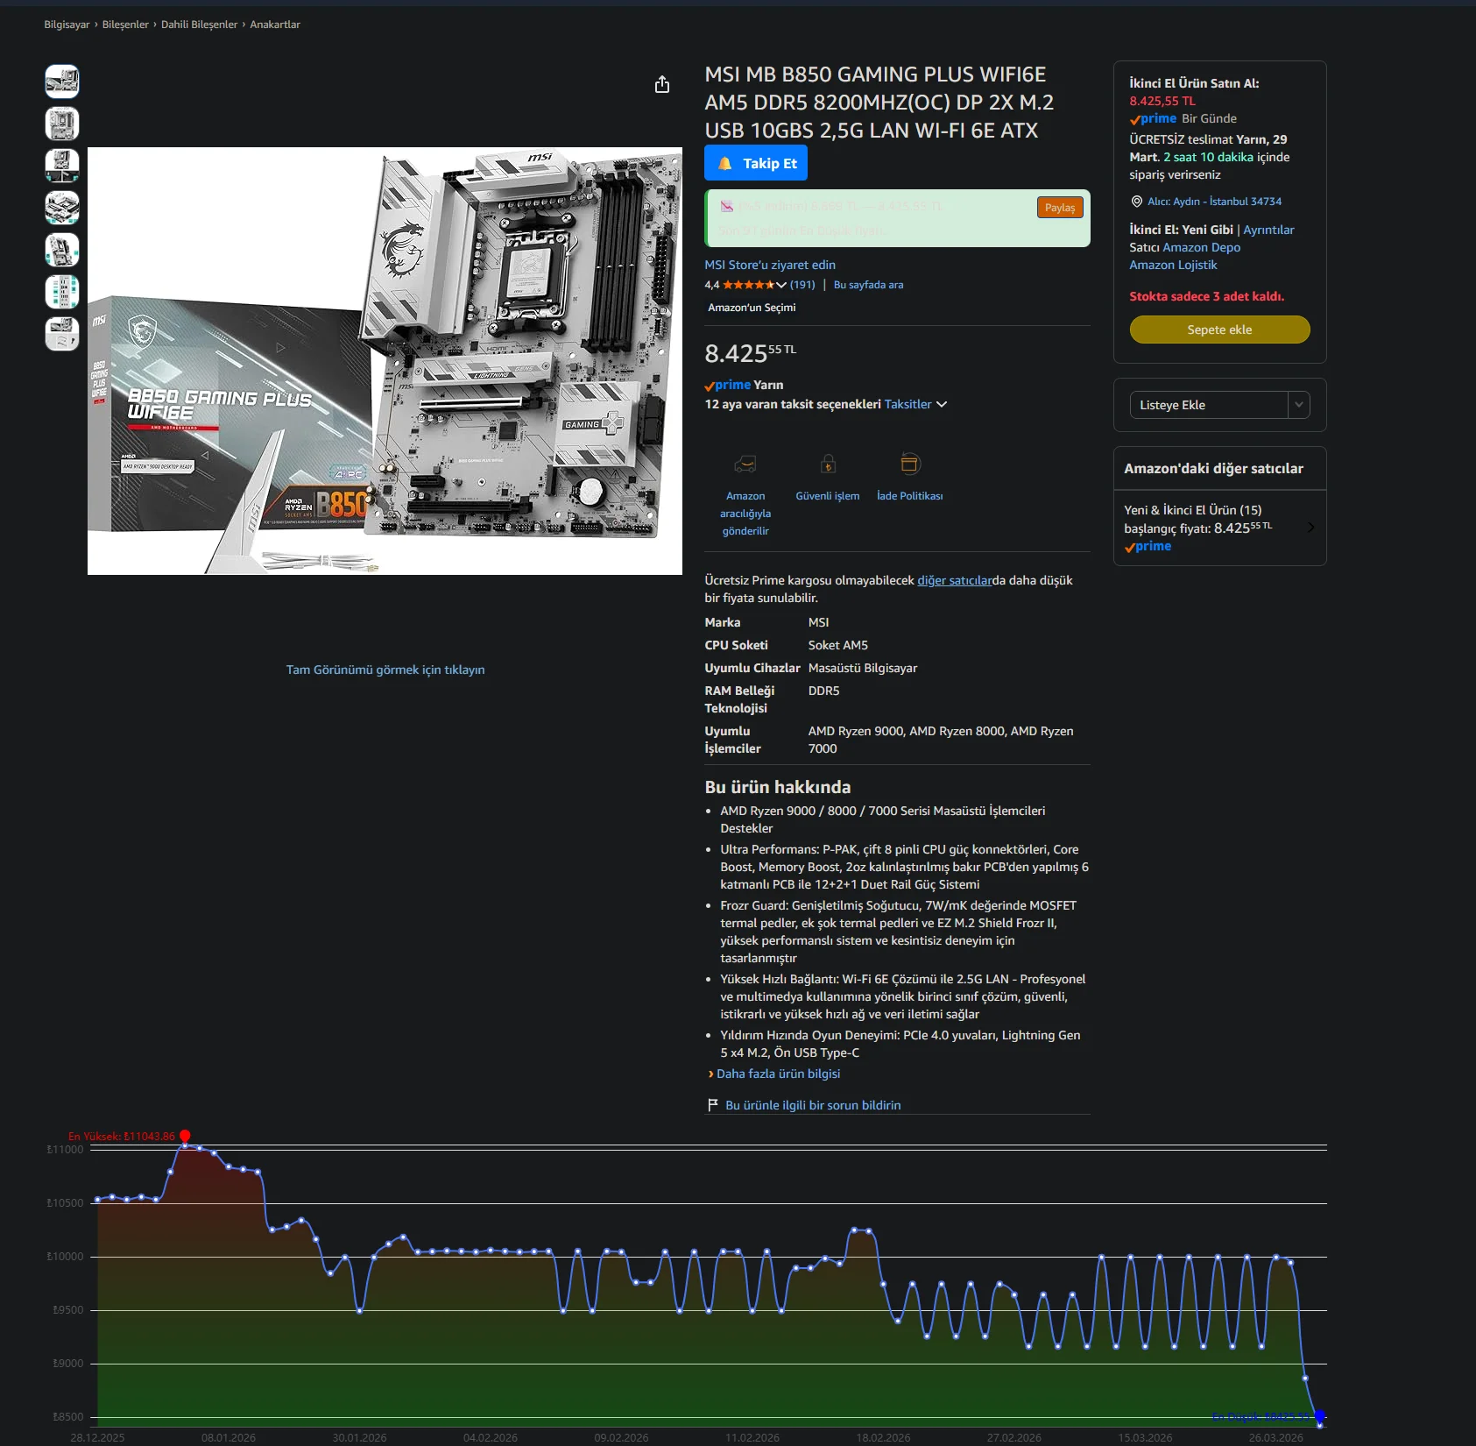Click the 08.01.2026 date label on chart

point(229,1438)
